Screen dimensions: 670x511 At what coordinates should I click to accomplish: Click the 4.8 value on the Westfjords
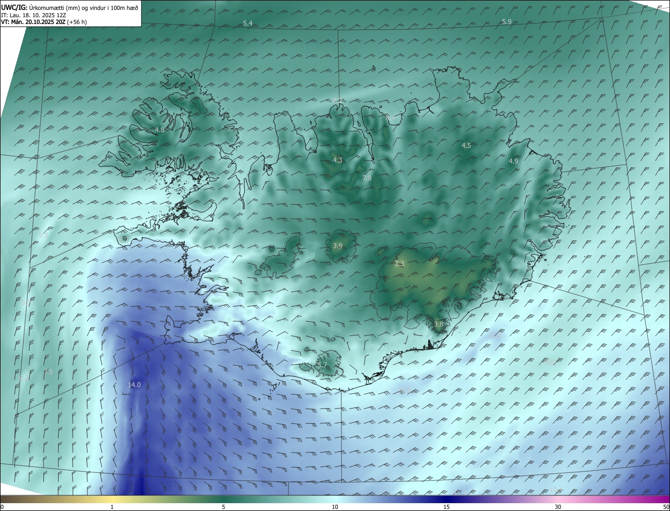[x=159, y=130]
